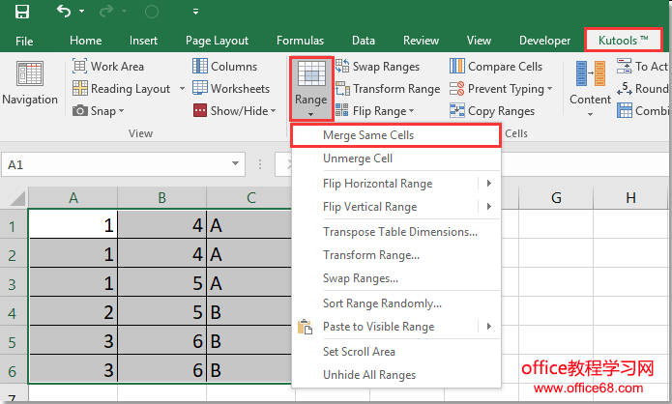Viewport: 672px width, 404px height.
Task: Open the Prevent Typing dropdown
Action: coord(550,89)
